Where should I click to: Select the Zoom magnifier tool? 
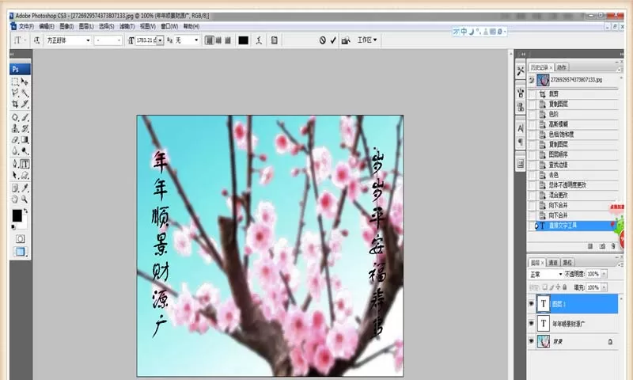point(25,199)
